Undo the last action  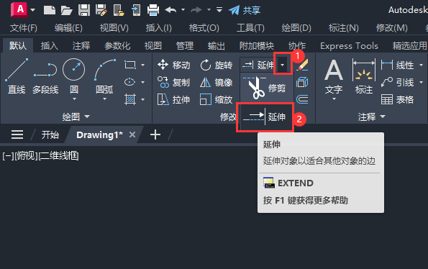171,10
